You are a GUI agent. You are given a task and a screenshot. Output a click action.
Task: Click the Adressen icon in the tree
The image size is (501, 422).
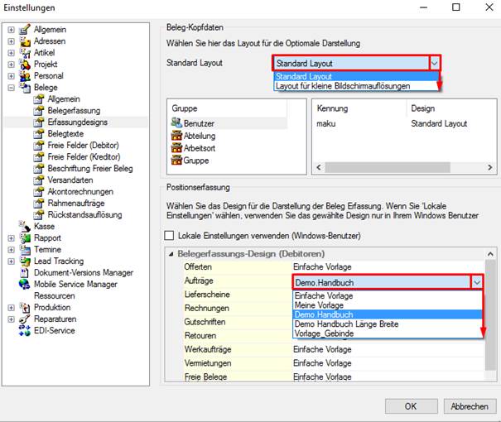tap(25, 41)
